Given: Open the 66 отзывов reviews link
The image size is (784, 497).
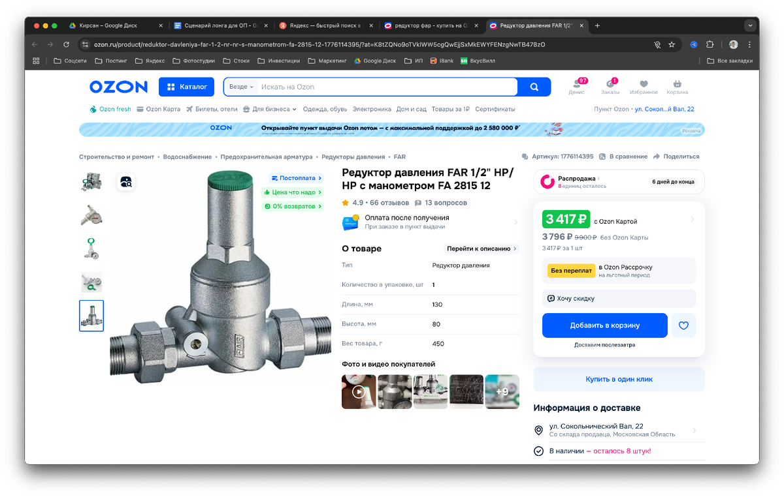Looking at the screenshot, I should tap(389, 203).
